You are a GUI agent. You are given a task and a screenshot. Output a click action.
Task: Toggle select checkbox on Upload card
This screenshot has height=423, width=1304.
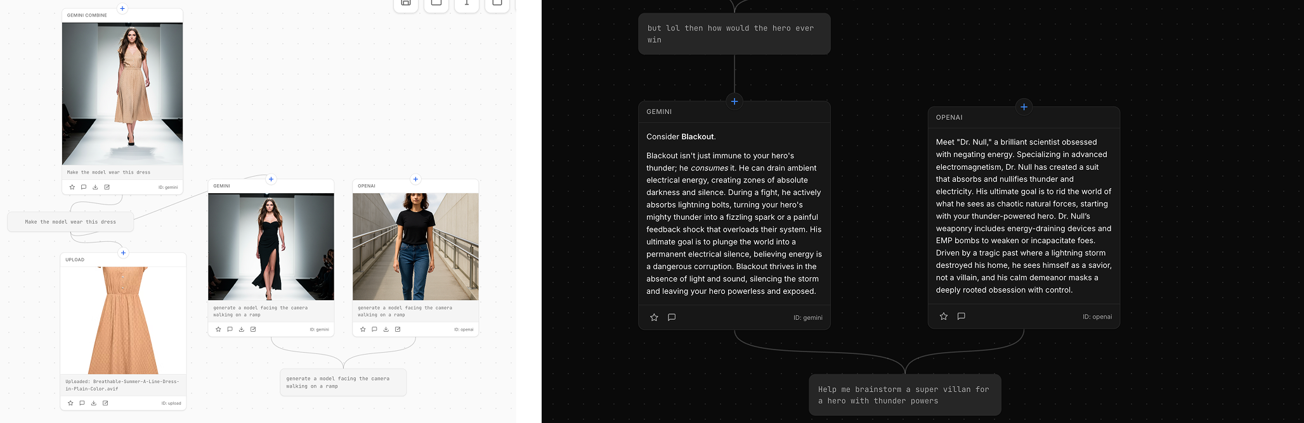point(105,403)
